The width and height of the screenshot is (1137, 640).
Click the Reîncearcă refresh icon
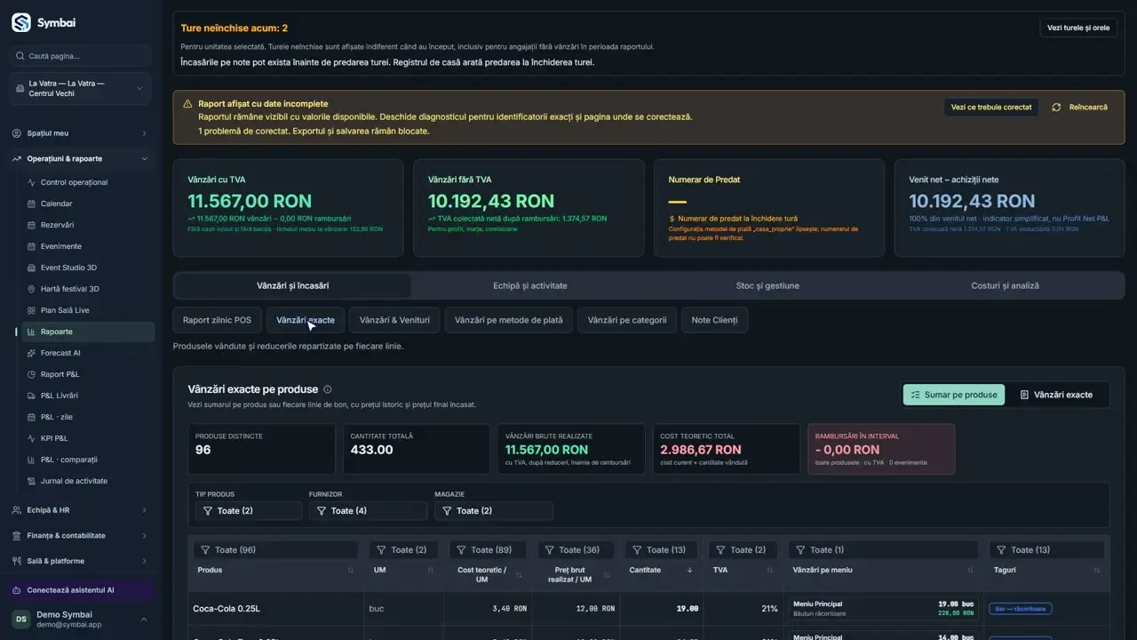[1056, 108]
